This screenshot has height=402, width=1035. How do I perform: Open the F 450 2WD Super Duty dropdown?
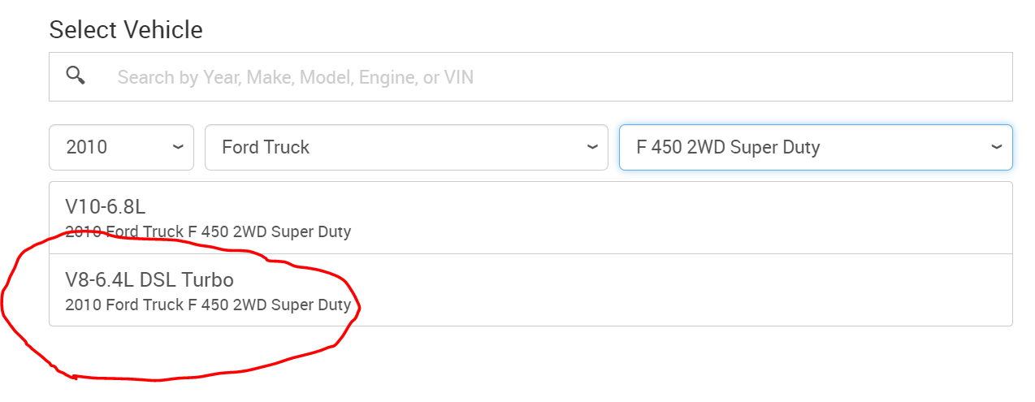tap(815, 147)
